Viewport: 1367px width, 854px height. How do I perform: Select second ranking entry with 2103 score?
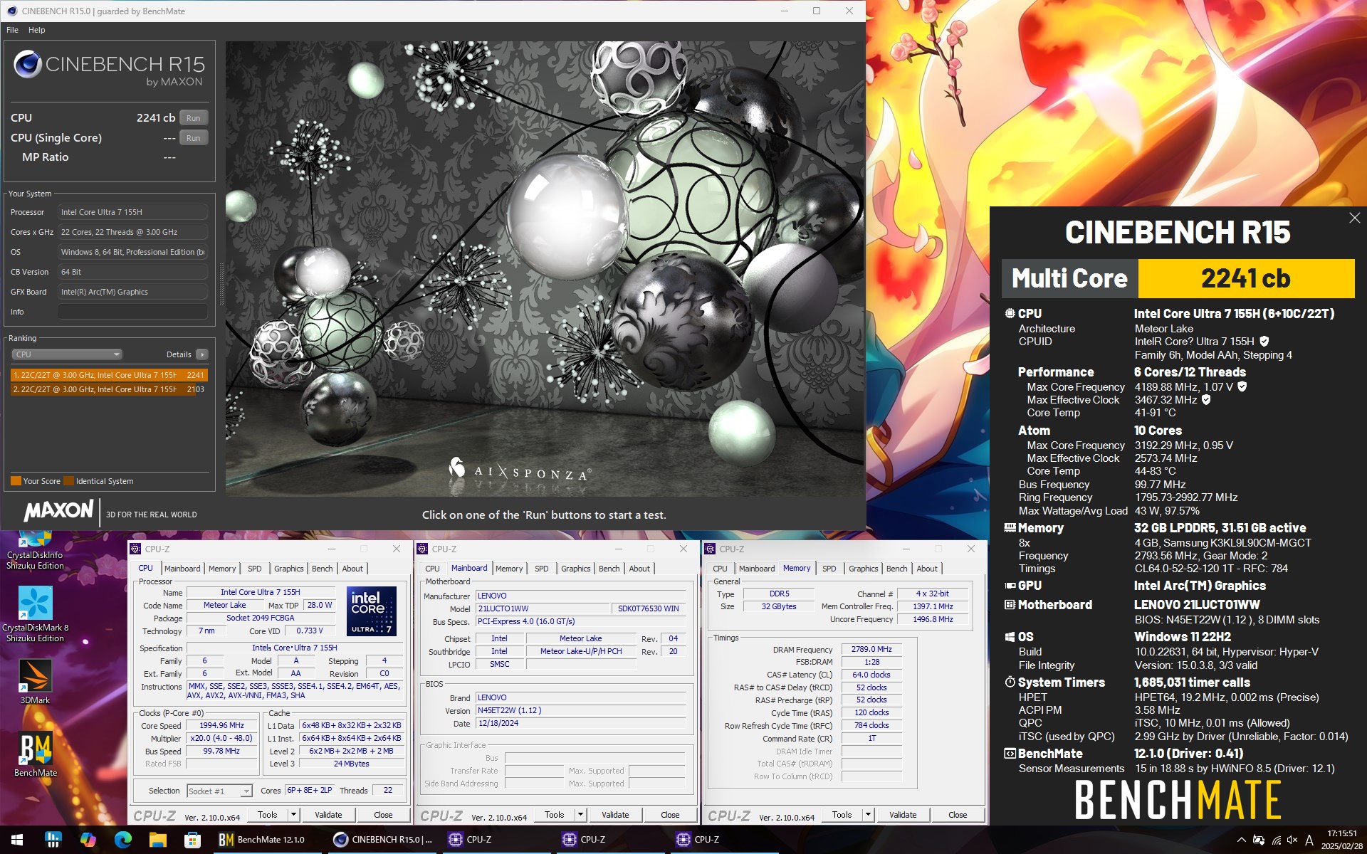click(109, 389)
